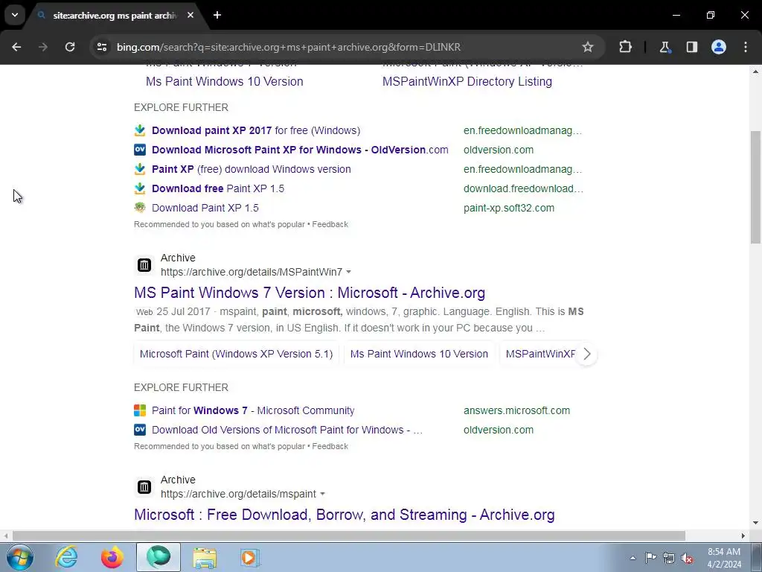Open Download paint XP 2017 link
Screen dimensions: 762x572
click(x=256, y=130)
